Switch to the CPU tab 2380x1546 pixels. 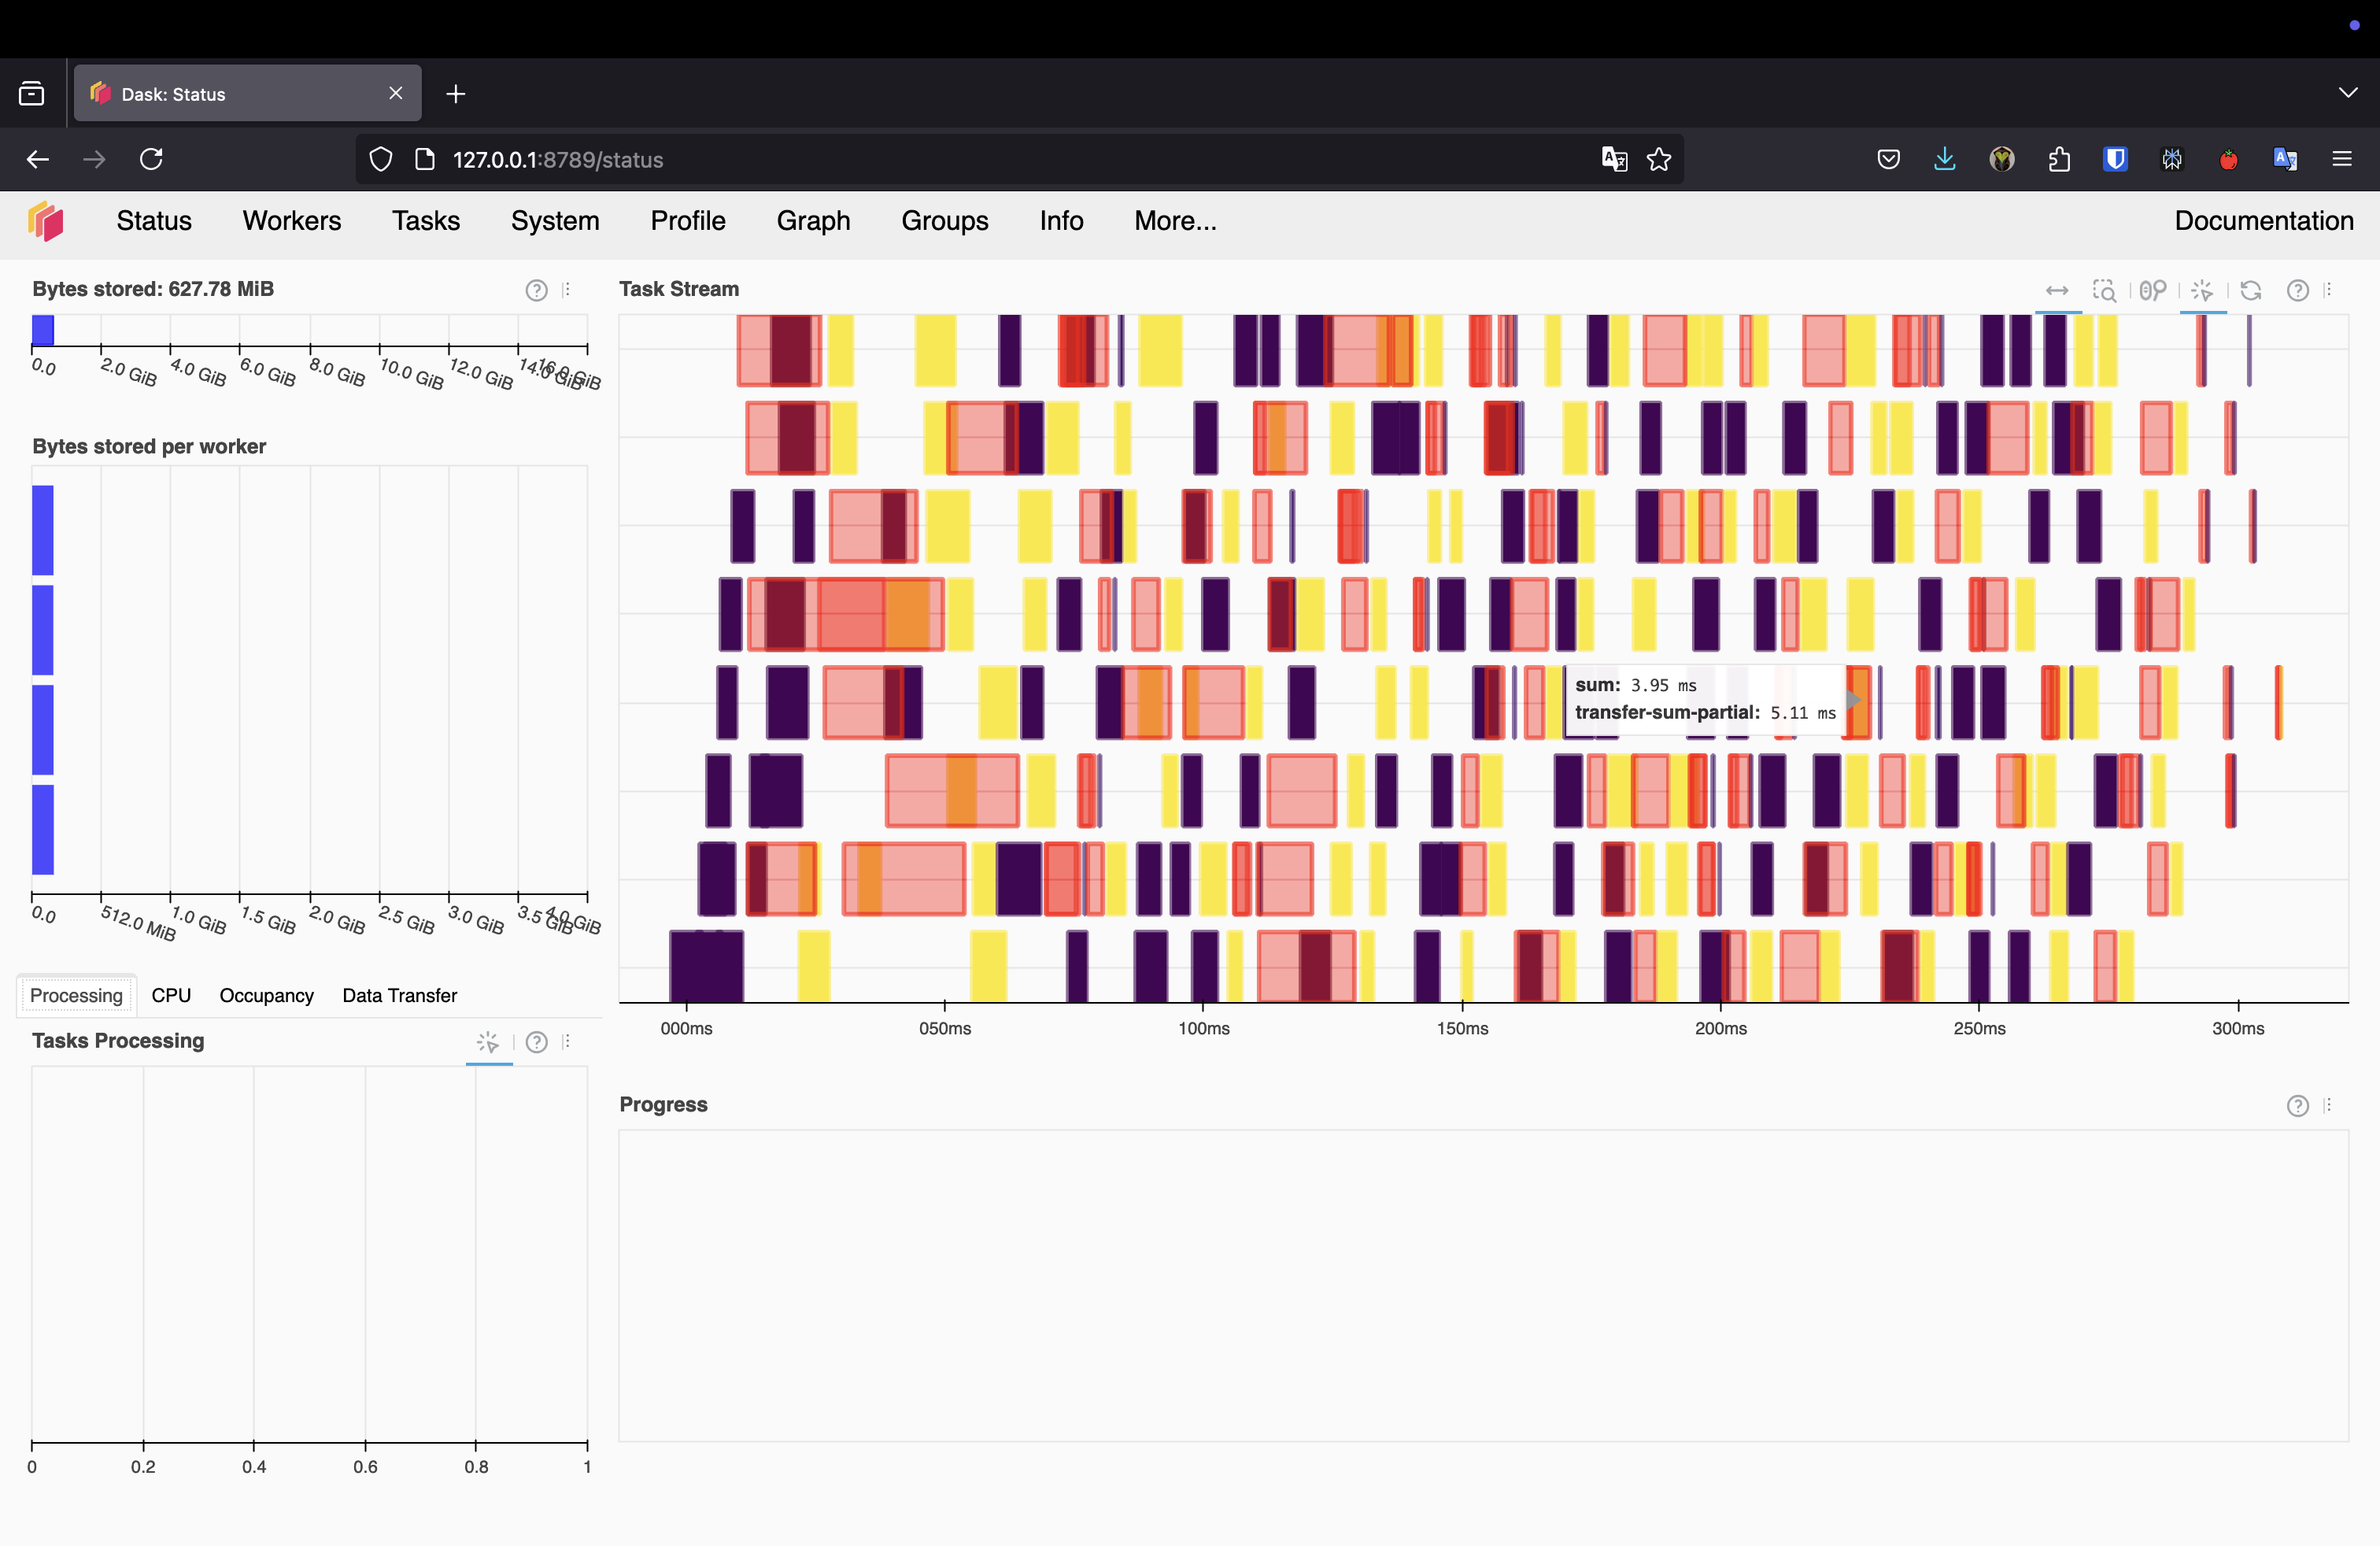tap(171, 995)
